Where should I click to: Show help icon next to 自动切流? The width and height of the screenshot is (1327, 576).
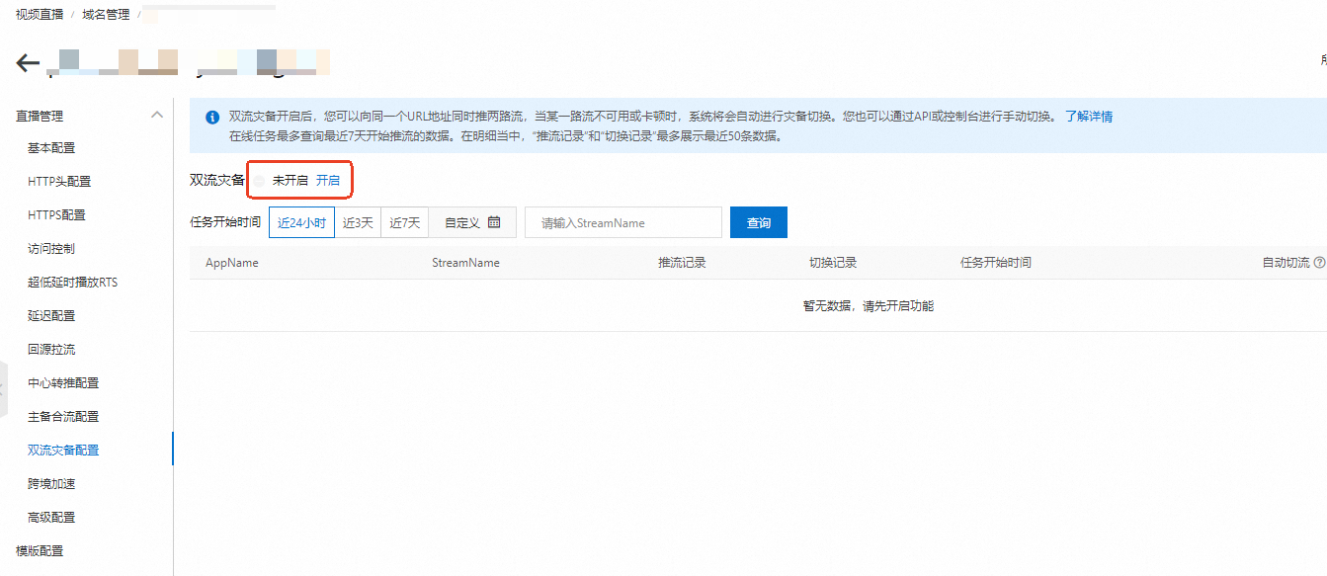click(1319, 263)
